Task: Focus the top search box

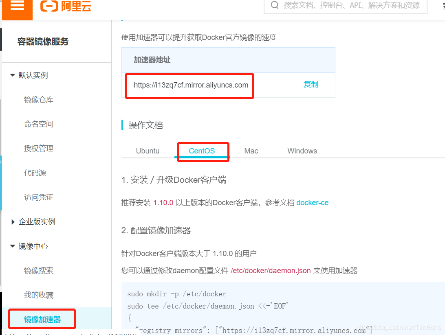Action: [x=346, y=6]
